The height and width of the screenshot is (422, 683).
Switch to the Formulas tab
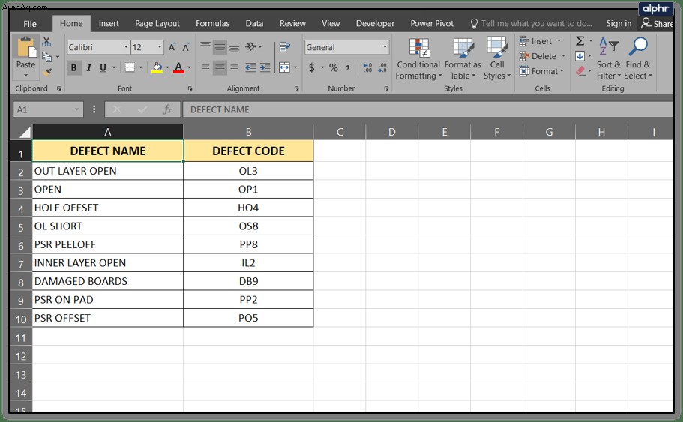point(213,23)
